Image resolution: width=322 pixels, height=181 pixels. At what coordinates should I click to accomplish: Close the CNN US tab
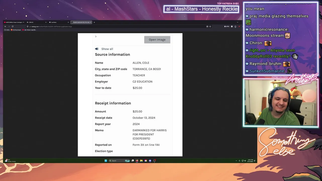(46, 22)
